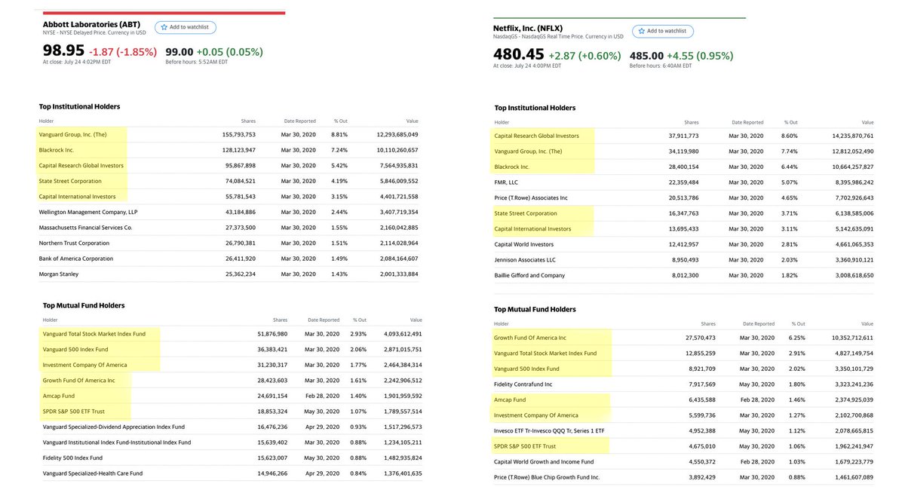905x496 pixels.
Task: Select Investment Company Of America in Abbott funds
Action: tap(84, 365)
